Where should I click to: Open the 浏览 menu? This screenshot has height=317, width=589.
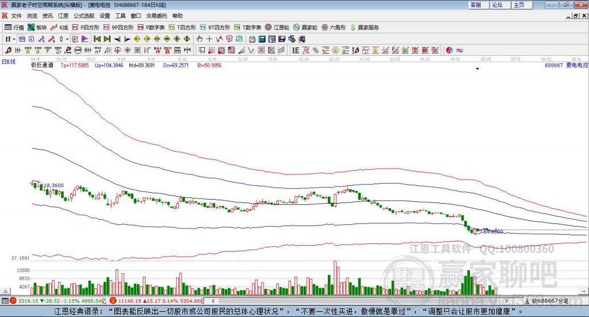(x=32, y=16)
